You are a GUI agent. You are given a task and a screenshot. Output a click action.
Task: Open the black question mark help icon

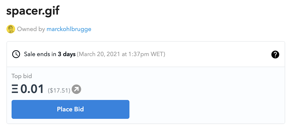pyautogui.click(x=275, y=54)
